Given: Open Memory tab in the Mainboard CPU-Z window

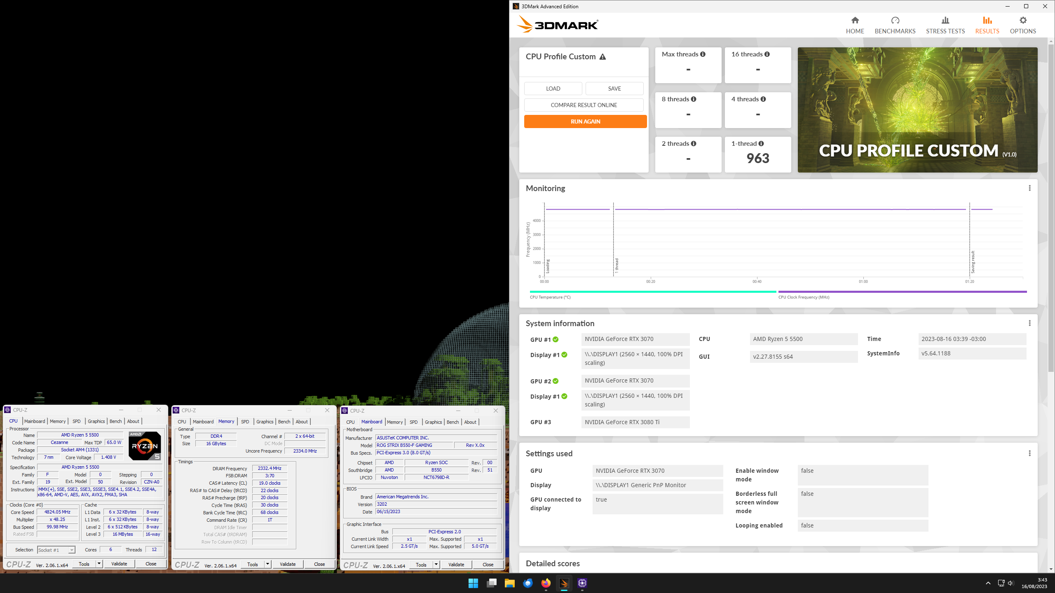Looking at the screenshot, I should click(x=395, y=422).
